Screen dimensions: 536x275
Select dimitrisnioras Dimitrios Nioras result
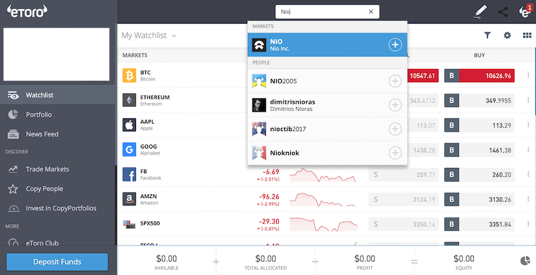click(x=328, y=105)
